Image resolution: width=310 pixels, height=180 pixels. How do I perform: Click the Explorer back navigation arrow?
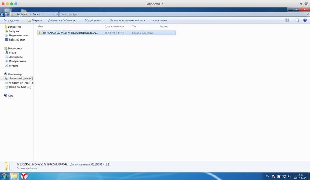point(2,14)
